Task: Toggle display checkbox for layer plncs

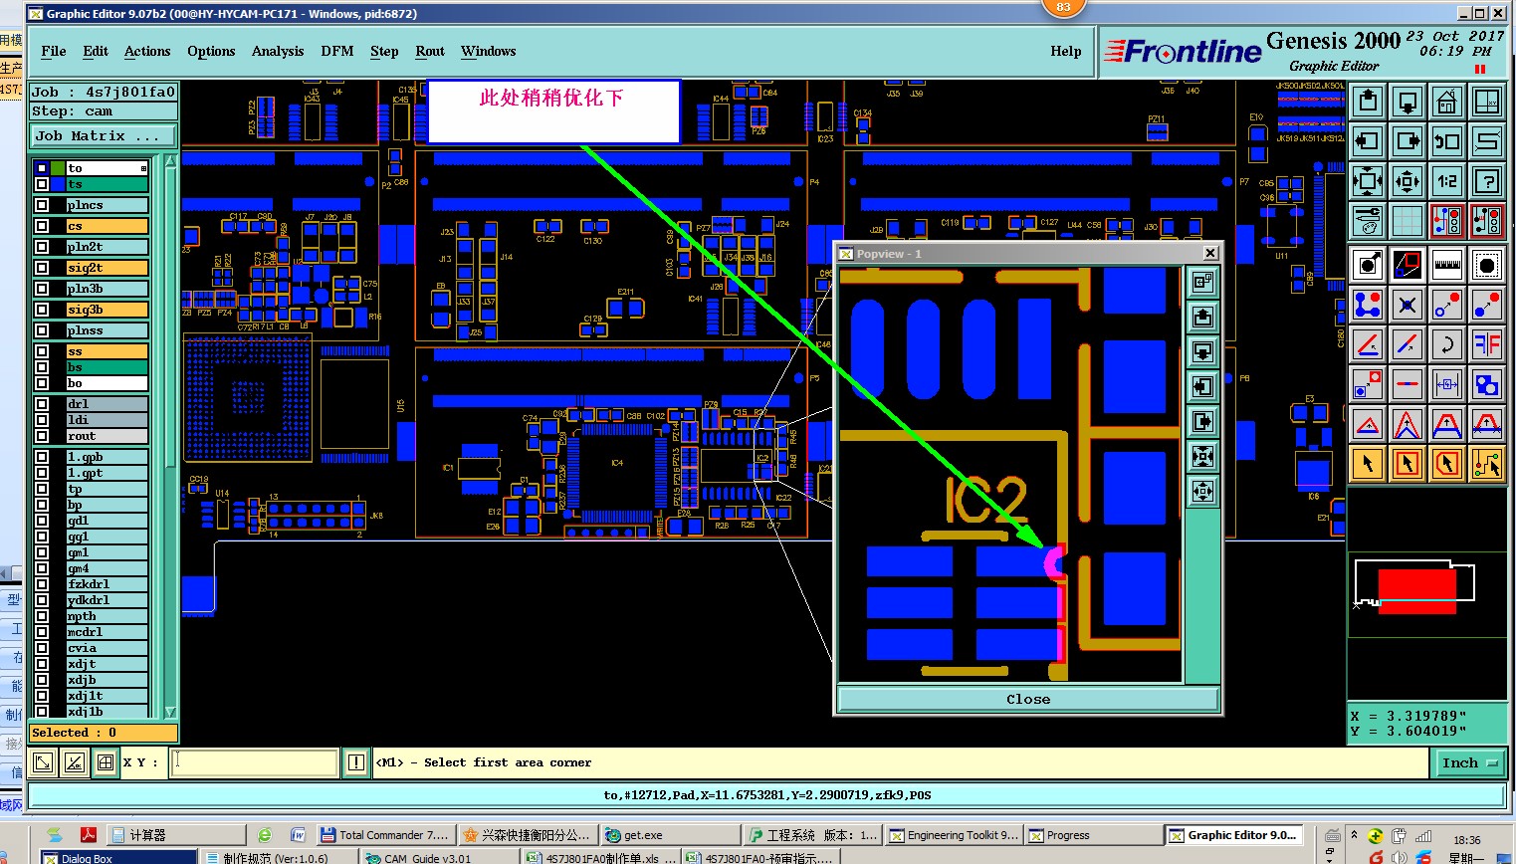Action: (x=42, y=205)
